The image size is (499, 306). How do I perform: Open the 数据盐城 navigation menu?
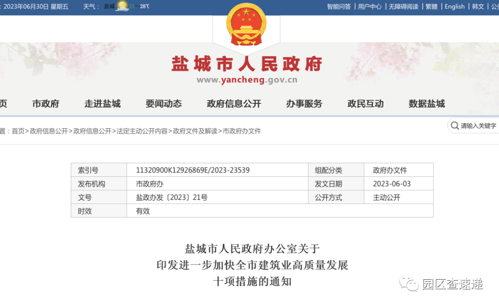[426, 104]
